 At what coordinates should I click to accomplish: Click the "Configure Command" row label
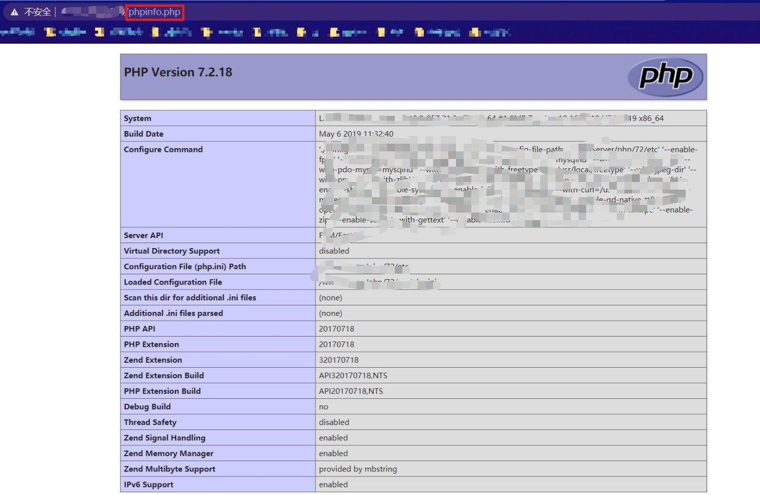[163, 150]
